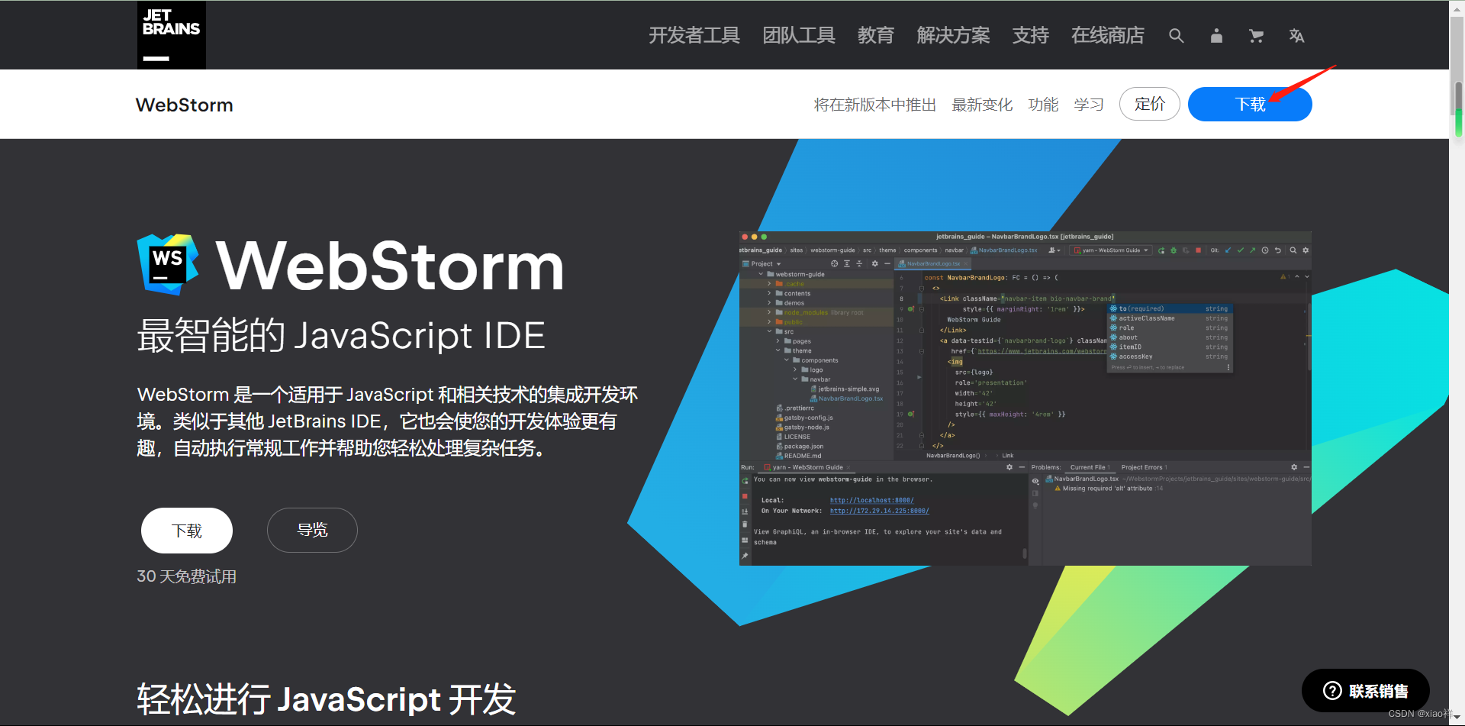Screen dimensions: 1465x726
Task: Click the WebStorm WS logo icon
Action: click(168, 264)
